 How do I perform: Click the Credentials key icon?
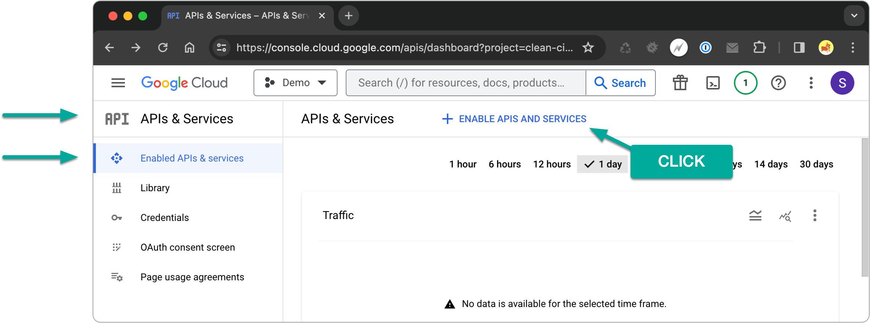(117, 218)
